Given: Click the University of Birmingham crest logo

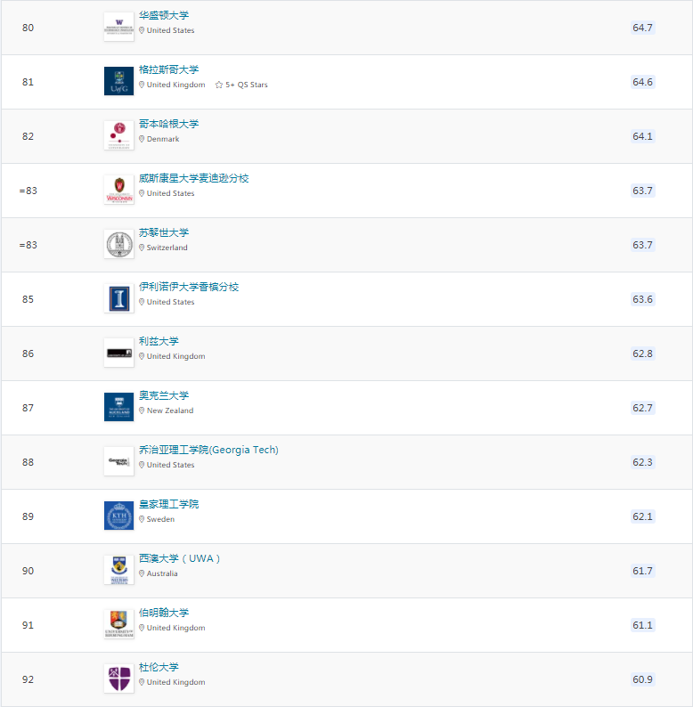Looking at the screenshot, I should coord(118,624).
